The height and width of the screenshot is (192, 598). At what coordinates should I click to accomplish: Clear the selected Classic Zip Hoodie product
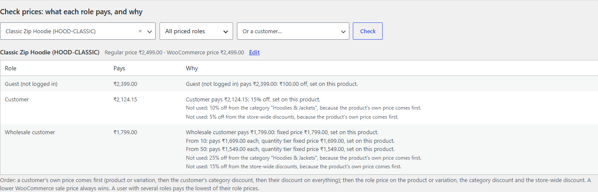(x=140, y=31)
